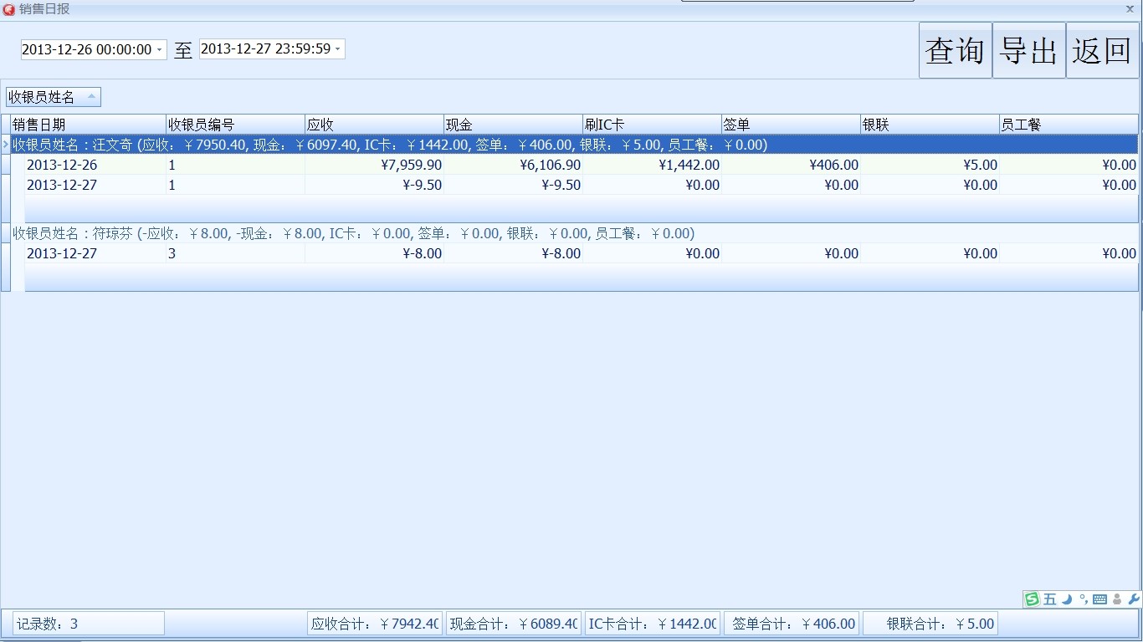Open the IME wrench settings icon
The height and width of the screenshot is (642, 1143).
[1134, 599]
